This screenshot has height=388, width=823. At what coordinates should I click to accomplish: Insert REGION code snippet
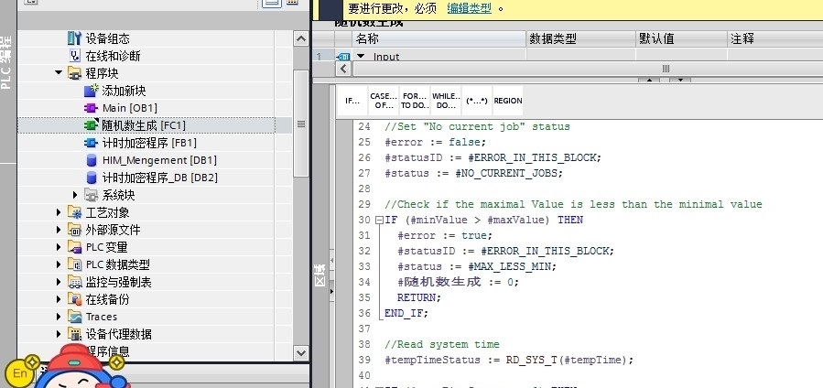(x=508, y=101)
